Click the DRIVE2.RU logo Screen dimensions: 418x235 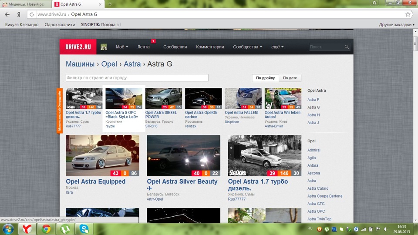(78, 47)
